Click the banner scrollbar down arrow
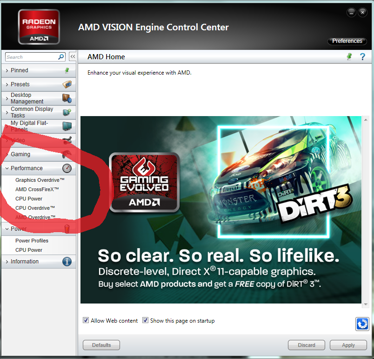Image resolution: width=374 pixels, height=359 pixels. pos(366,304)
